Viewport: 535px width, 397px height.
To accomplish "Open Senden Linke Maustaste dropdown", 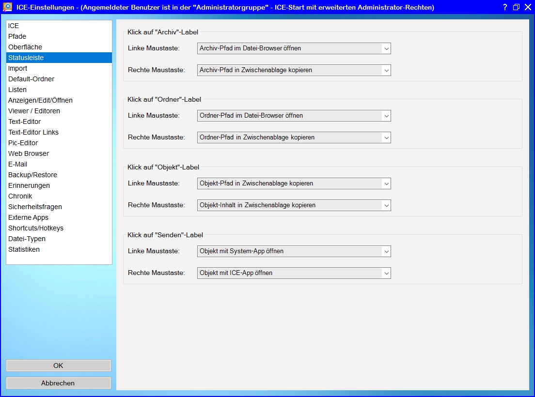I will pos(294,251).
